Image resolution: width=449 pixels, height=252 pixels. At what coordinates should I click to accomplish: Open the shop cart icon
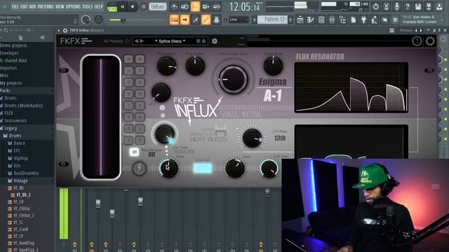click(x=395, y=20)
